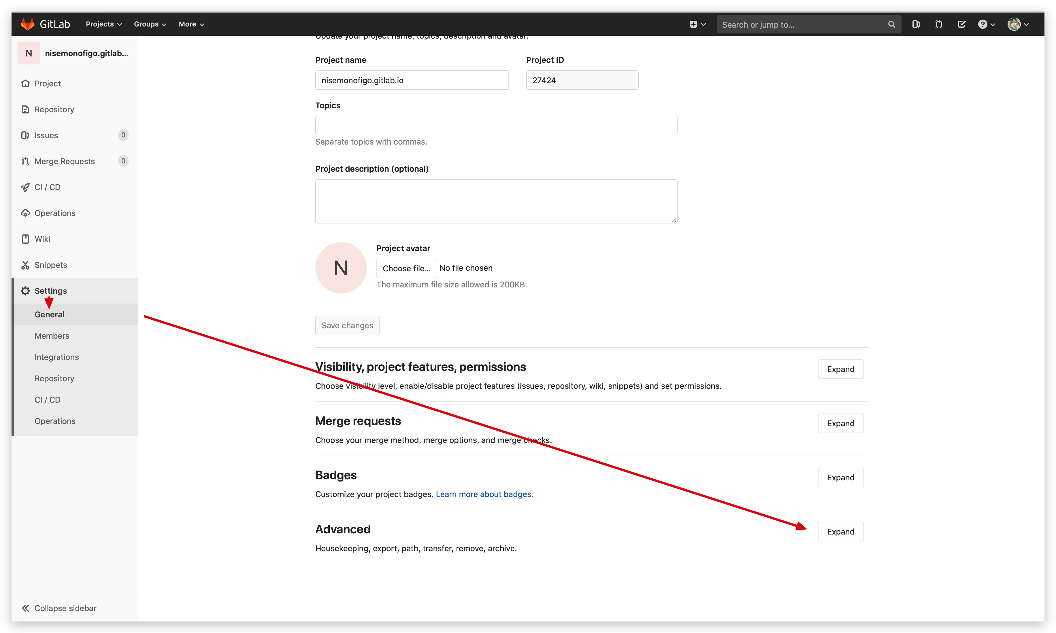
Task: Open the Projects dropdown in top bar
Action: coord(104,24)
